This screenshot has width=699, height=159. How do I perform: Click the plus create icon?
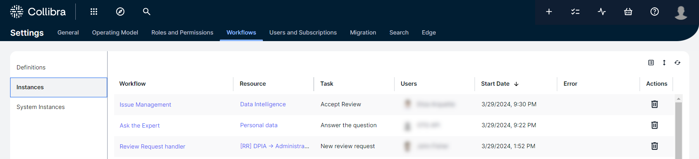tap(549, 12)
